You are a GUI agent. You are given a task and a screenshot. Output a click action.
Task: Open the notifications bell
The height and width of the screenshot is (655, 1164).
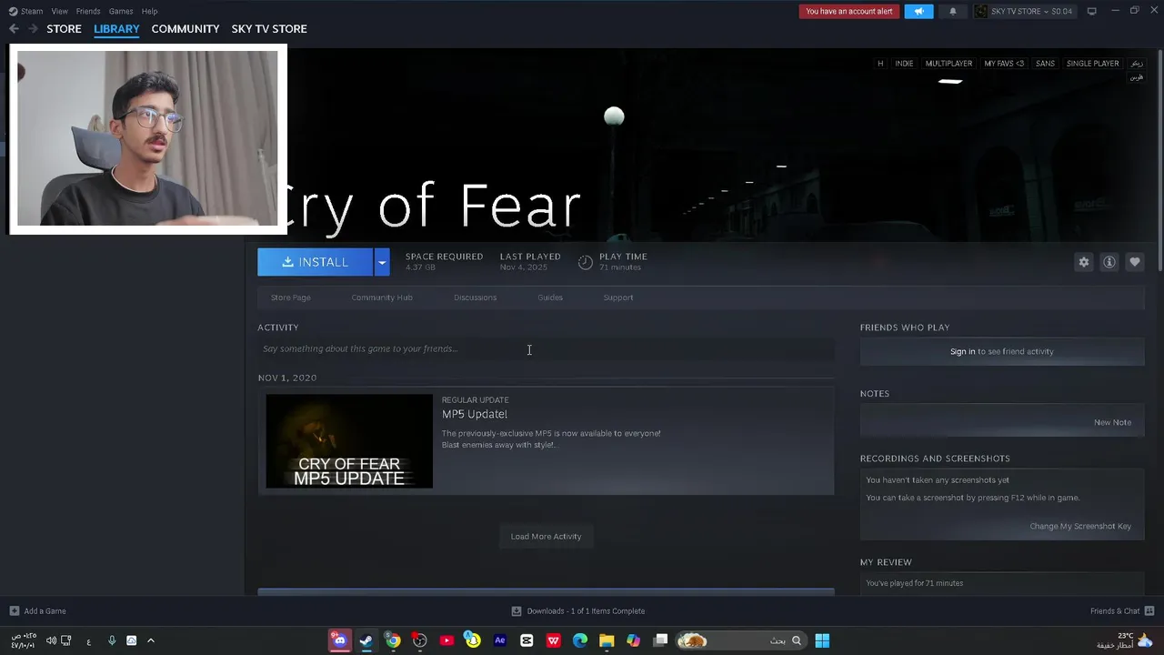point(952,11)
